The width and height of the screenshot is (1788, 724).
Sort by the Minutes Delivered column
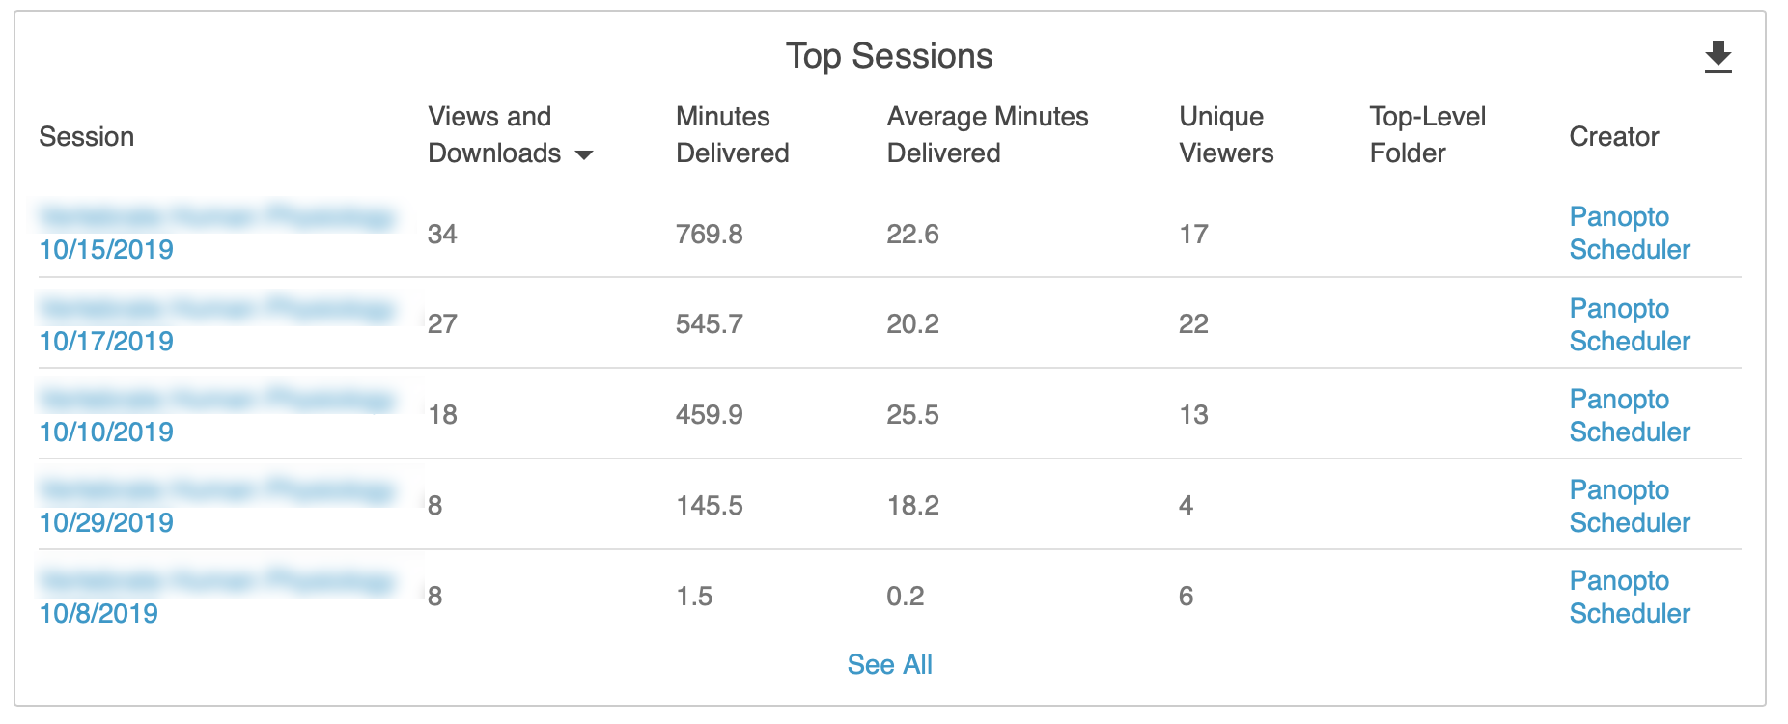click(x=732, y=134)
